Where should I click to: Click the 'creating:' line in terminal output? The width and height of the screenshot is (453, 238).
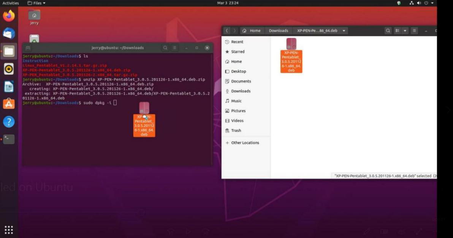point(91,89)
